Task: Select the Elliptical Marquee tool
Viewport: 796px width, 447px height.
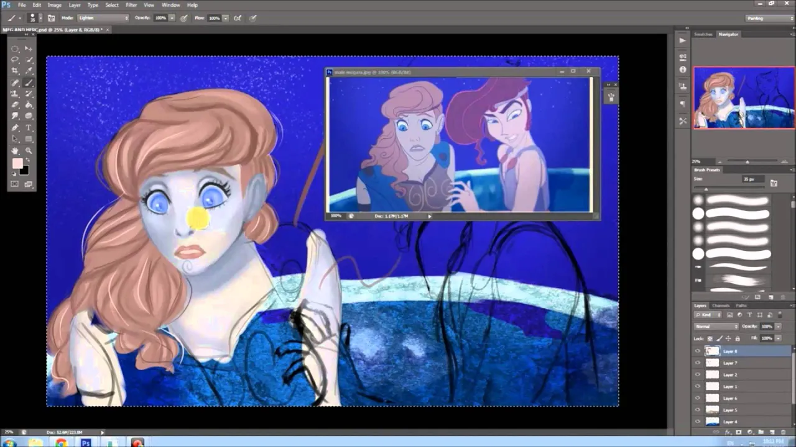Action: 15,48
